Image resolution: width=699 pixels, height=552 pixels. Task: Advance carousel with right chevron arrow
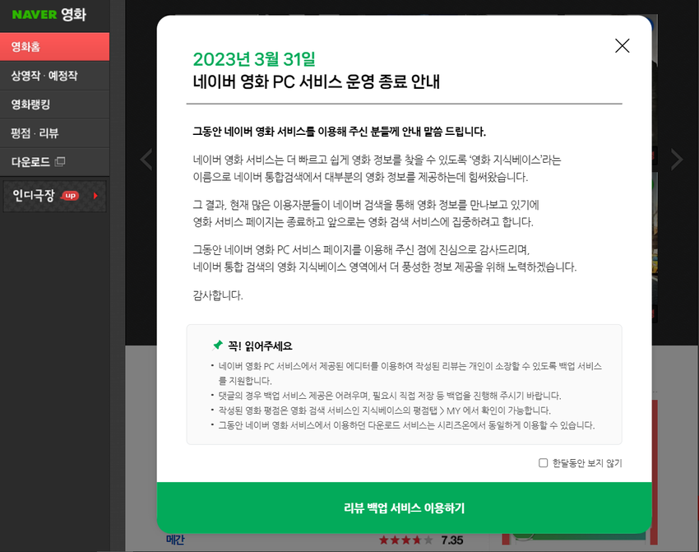[x=676, y=160]
